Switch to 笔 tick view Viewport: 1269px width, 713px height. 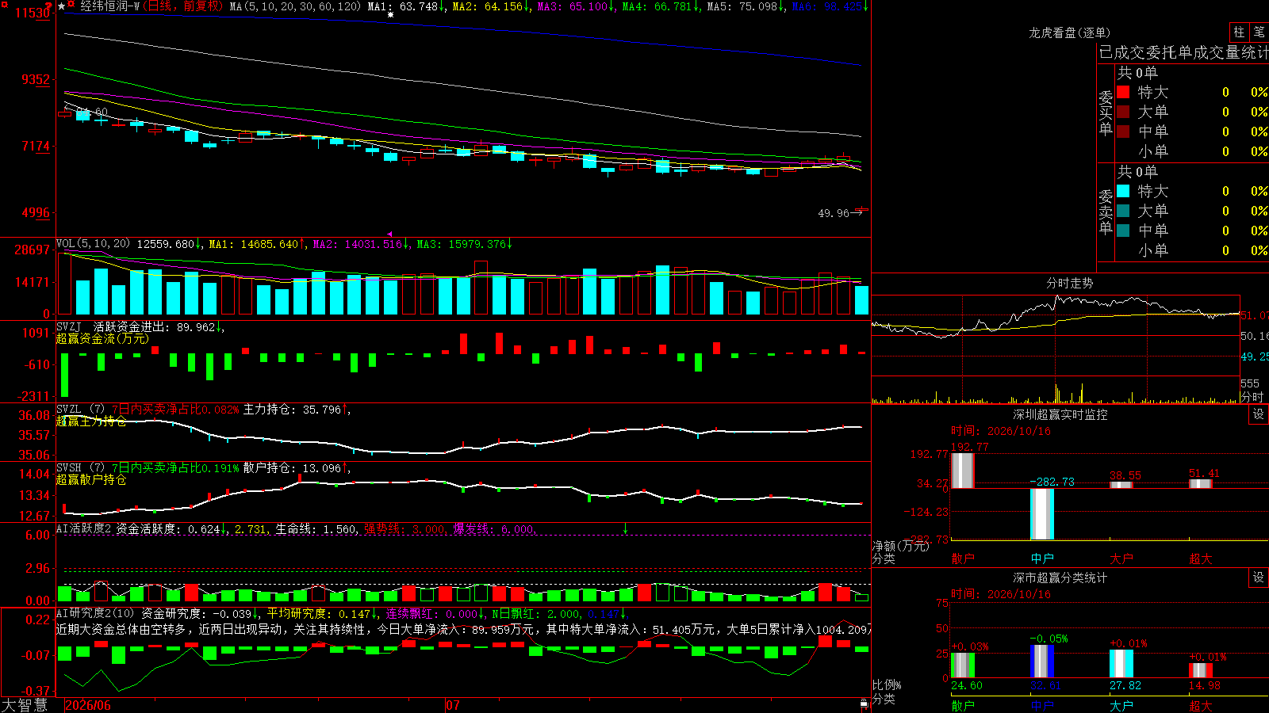point(1259,32)
